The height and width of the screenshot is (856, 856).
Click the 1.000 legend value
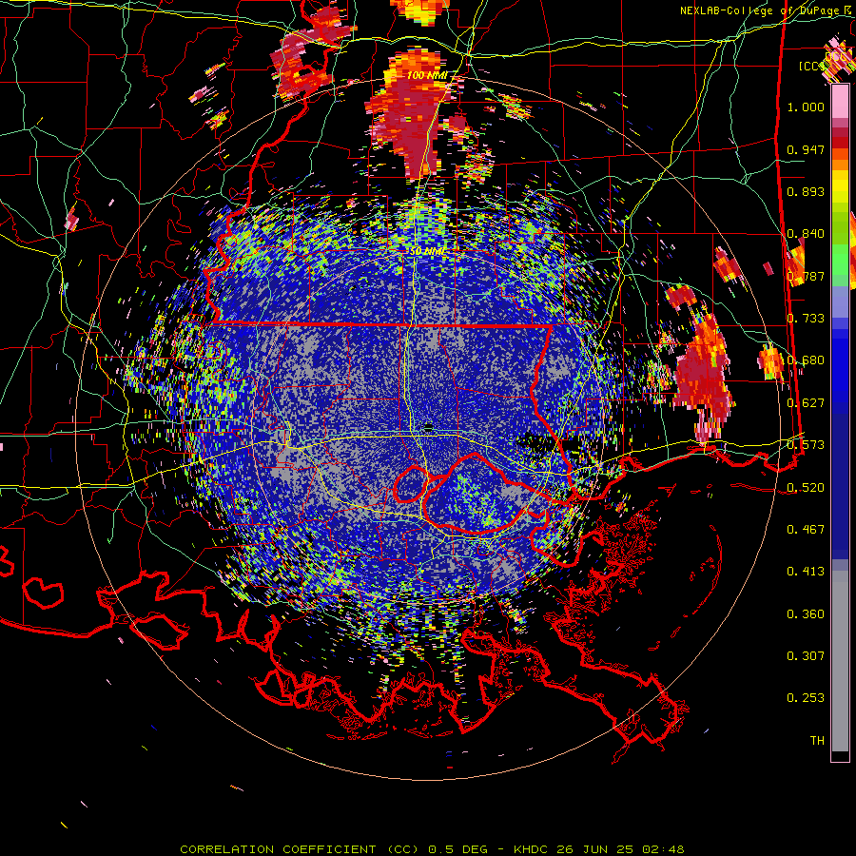tap(806, 107)
